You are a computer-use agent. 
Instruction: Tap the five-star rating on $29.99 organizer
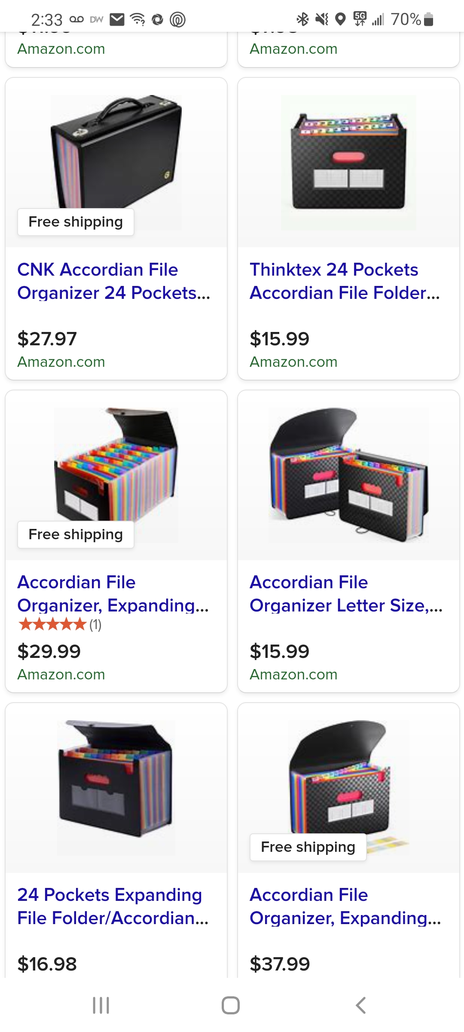(52, 624)
